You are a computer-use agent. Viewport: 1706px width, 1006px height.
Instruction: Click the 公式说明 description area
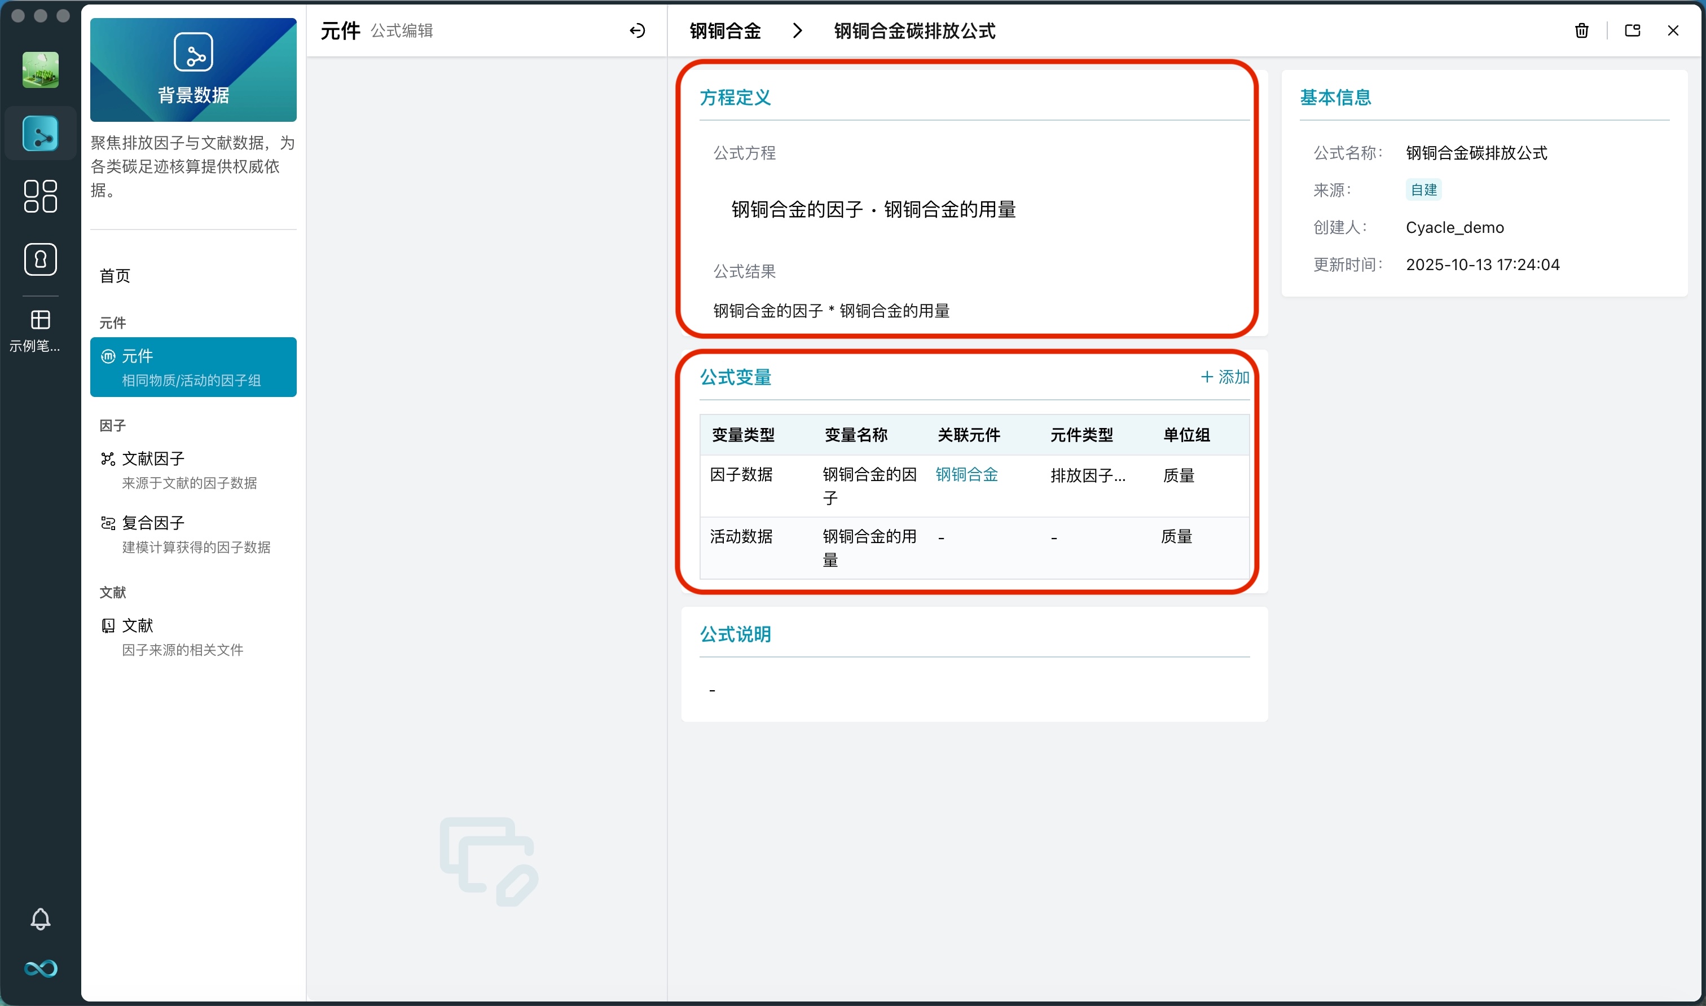click(x=973, y=689)
